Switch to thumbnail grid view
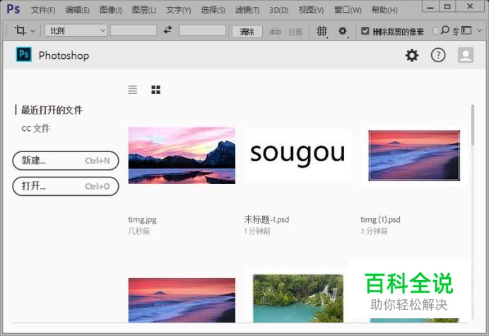This screenshot has width=489, height=336. [x=155, y=90]
